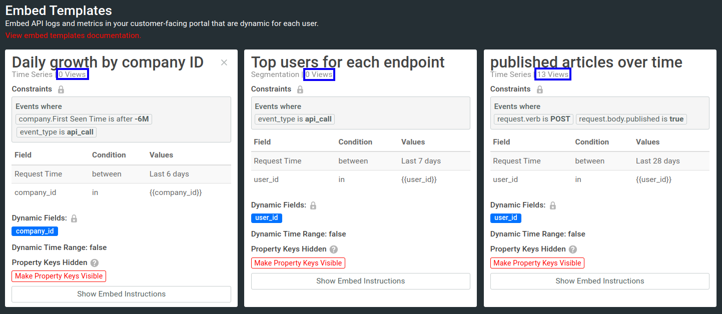Viewport: 722px width, 314px height.
Task: Toggle Make Property Keys Visible on Top users card
Action: point(298,262)
